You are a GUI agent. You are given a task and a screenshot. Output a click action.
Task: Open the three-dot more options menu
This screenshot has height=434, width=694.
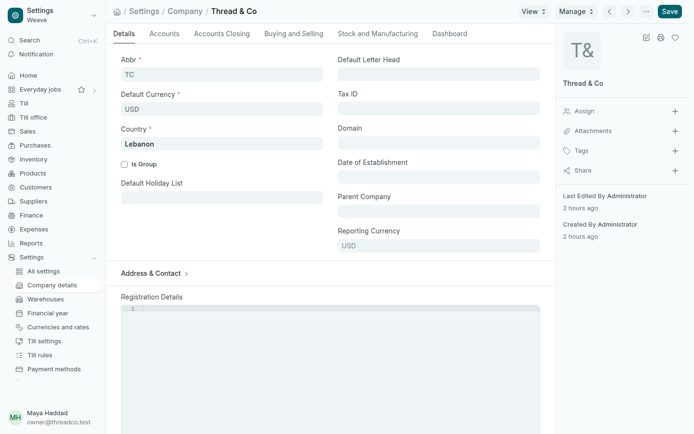pos(646,12)
